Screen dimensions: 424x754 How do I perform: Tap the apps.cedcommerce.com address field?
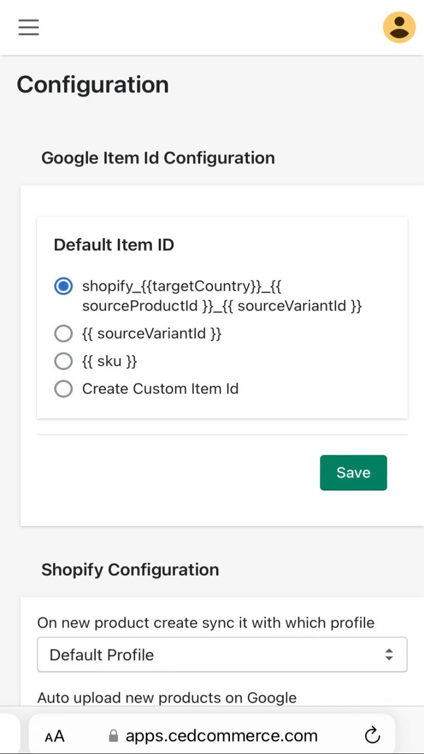[221, 736]
